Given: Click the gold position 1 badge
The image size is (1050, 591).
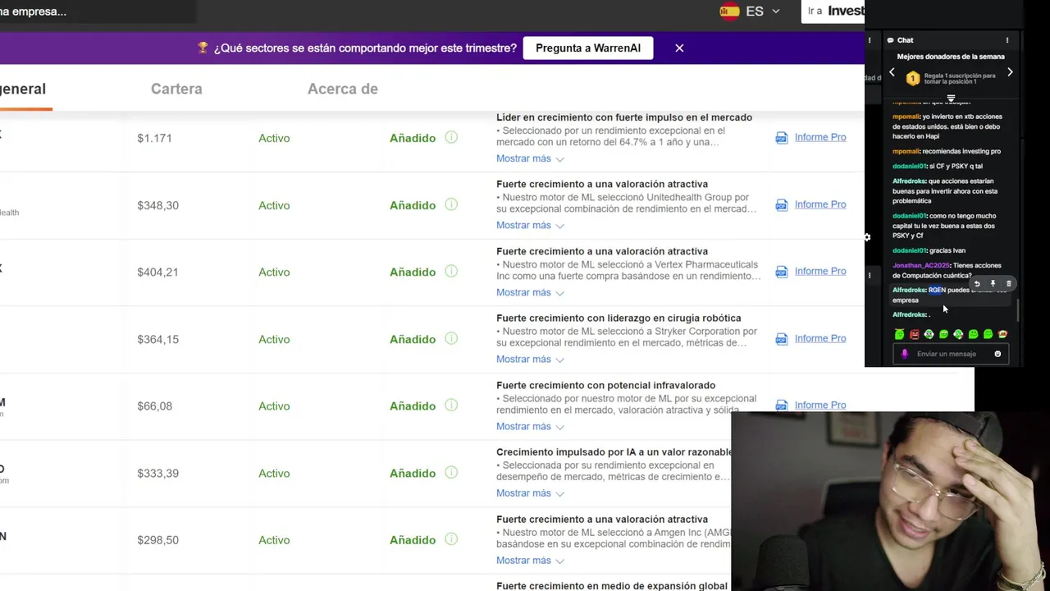Looking at the screenshot, I should point(913,78).
